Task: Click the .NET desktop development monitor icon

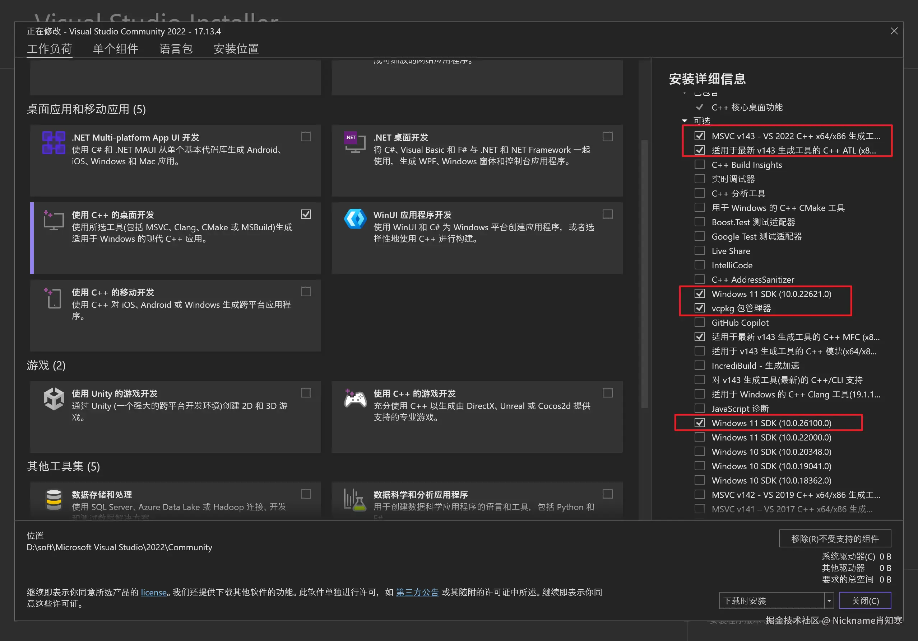Action: pyautogui.click(x=354, y=142)
